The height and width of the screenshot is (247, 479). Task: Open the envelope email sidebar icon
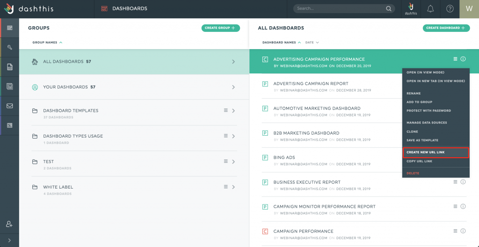10,106
